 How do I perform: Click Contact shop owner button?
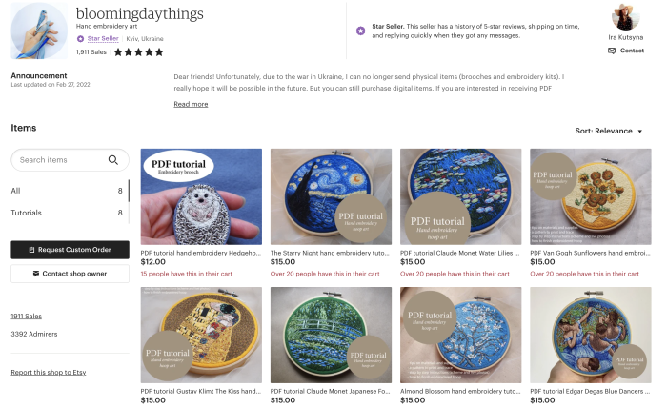point(71,274)
